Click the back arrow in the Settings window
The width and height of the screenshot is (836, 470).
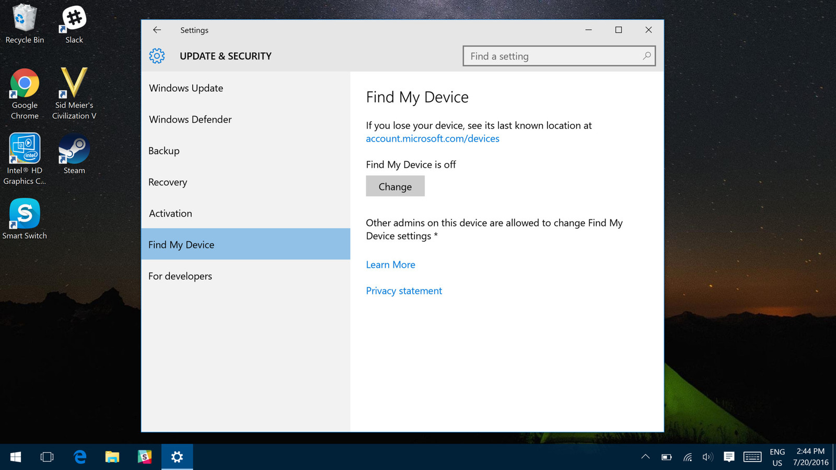pyautogui.click(x=157, y=30)
